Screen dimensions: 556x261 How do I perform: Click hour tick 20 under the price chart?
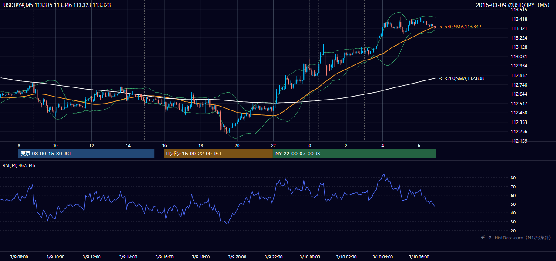click(x=237, y=145)
